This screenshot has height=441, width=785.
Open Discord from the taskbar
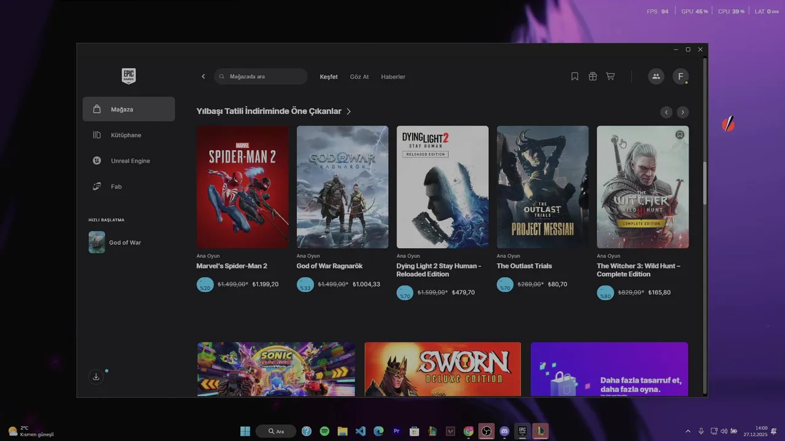[505, 431]
